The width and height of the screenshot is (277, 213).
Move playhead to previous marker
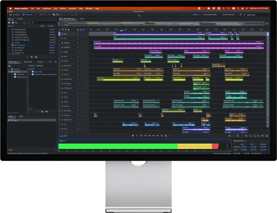point(145,136)
